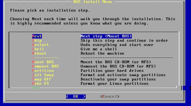Click 'Unmount the RHS CD-ROM (or NFS)' text
The image size is (191, 106).
(118, 66)
